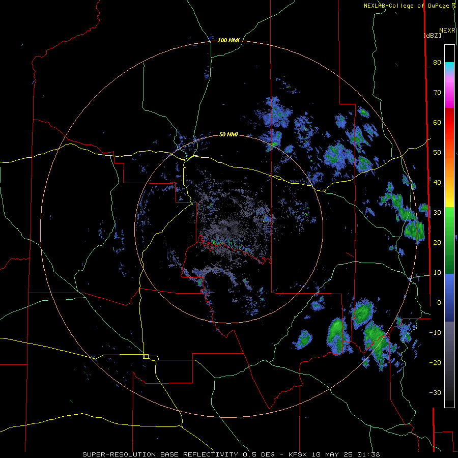Select the "NEXLAB-College of DuPage" header text
This screenshot has height=458, width=458.
(x=407, y=6)
